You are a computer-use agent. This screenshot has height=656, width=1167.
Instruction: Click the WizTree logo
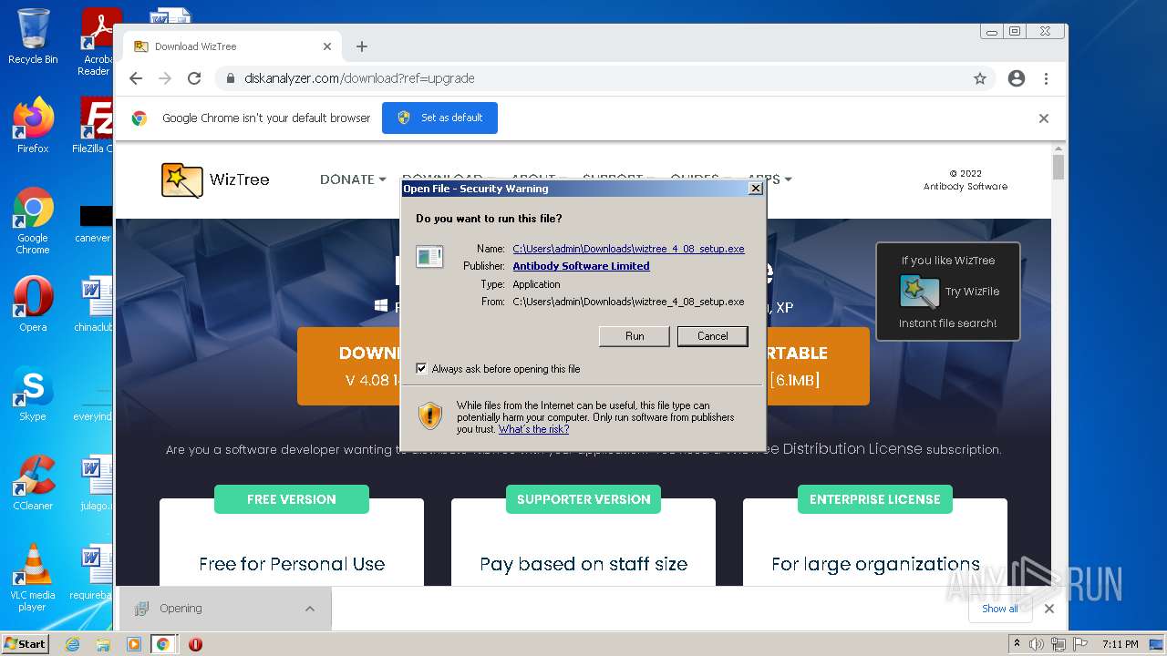[215, 179]
